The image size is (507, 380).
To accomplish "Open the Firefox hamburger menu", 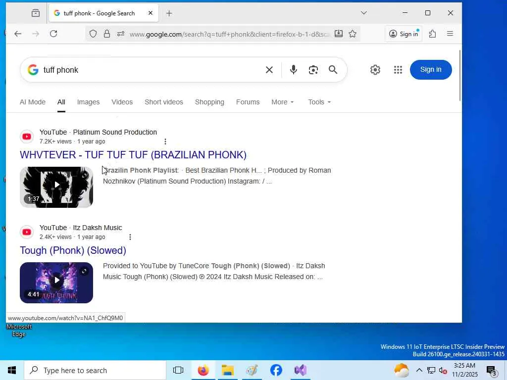I will (x=450, y=34).
